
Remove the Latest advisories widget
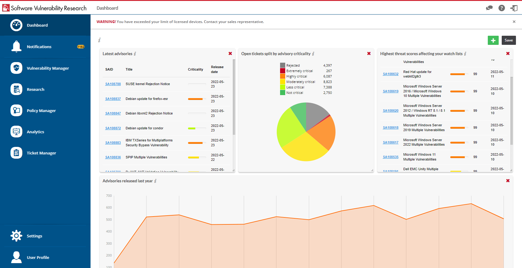[x=230, y=54]
